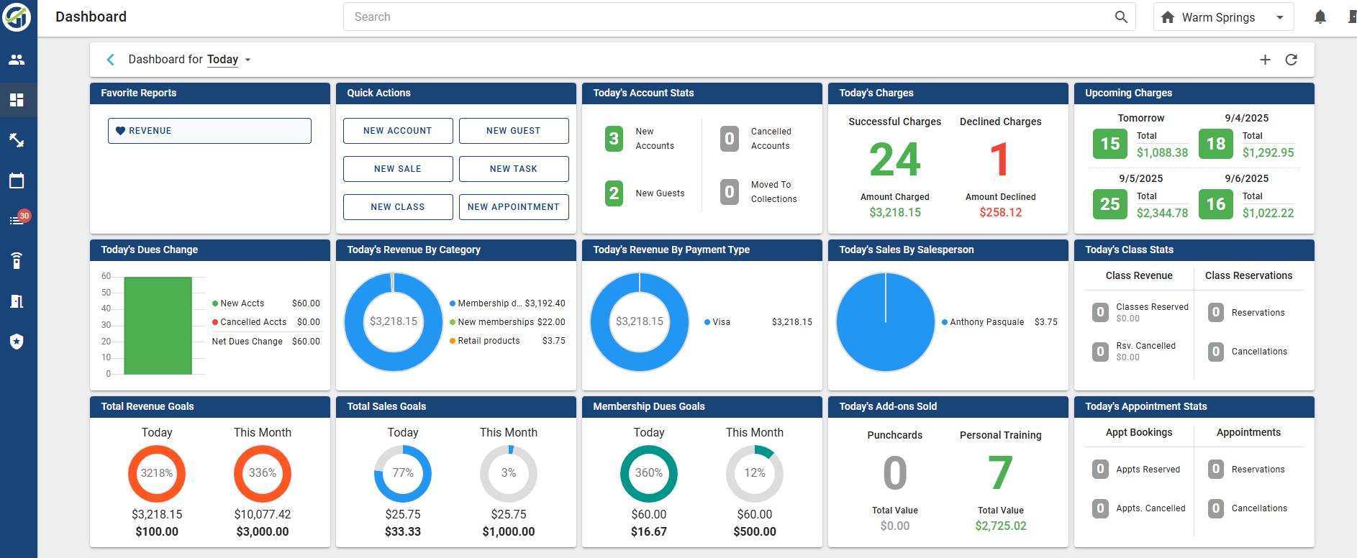
Task: Click the search magnifier icon
Action: pos(1121,17)
